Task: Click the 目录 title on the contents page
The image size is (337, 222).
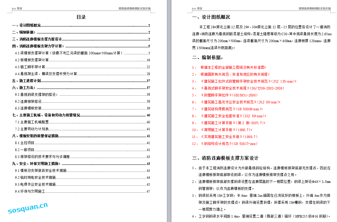Action: (x=81, y=17)
